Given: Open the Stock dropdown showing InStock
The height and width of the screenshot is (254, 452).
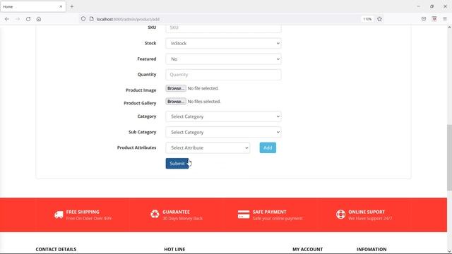Looking at the screenshot, I should tap(223, 43).
